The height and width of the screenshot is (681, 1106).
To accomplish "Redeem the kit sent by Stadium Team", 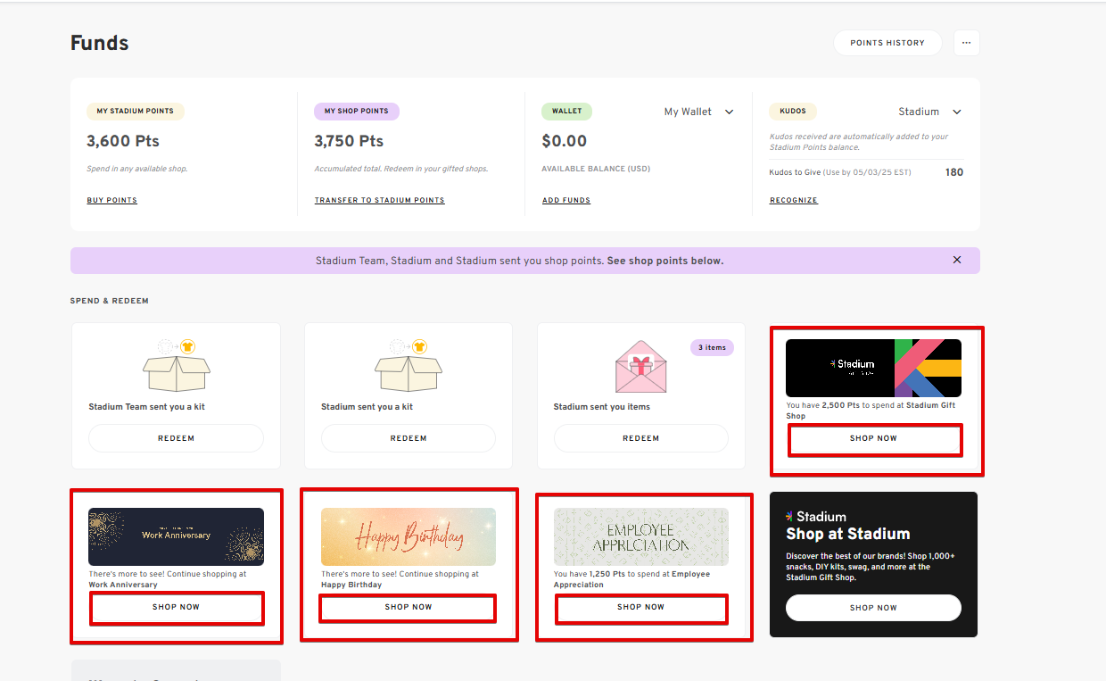I will point(176,438).
